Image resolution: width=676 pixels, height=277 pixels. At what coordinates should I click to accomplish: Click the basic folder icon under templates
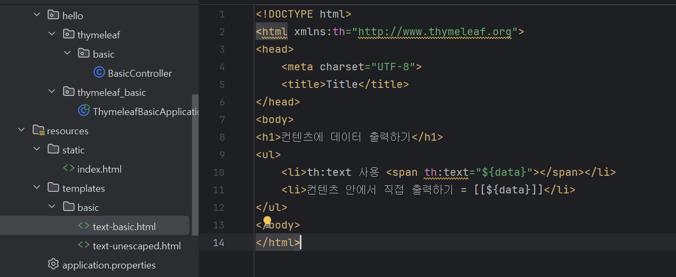(x=68, y=207)
